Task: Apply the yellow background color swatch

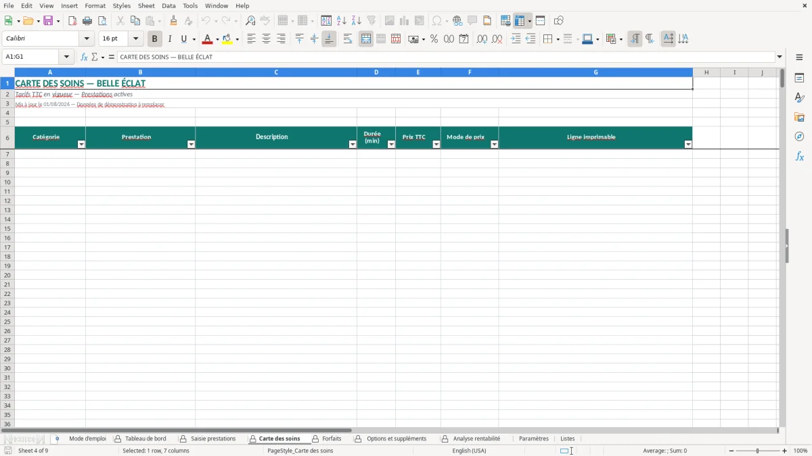Action: 227,39
